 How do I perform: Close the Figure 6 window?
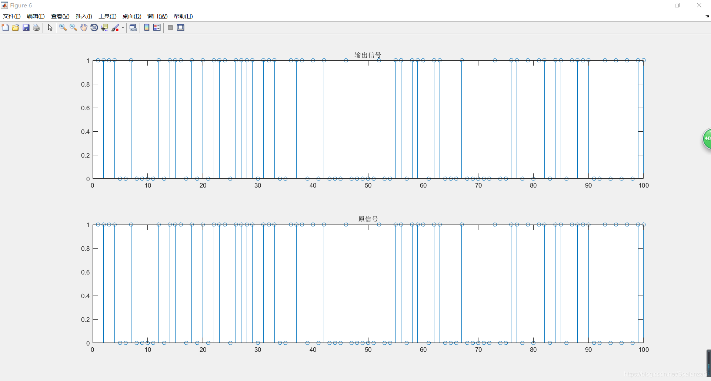[699, 5]
